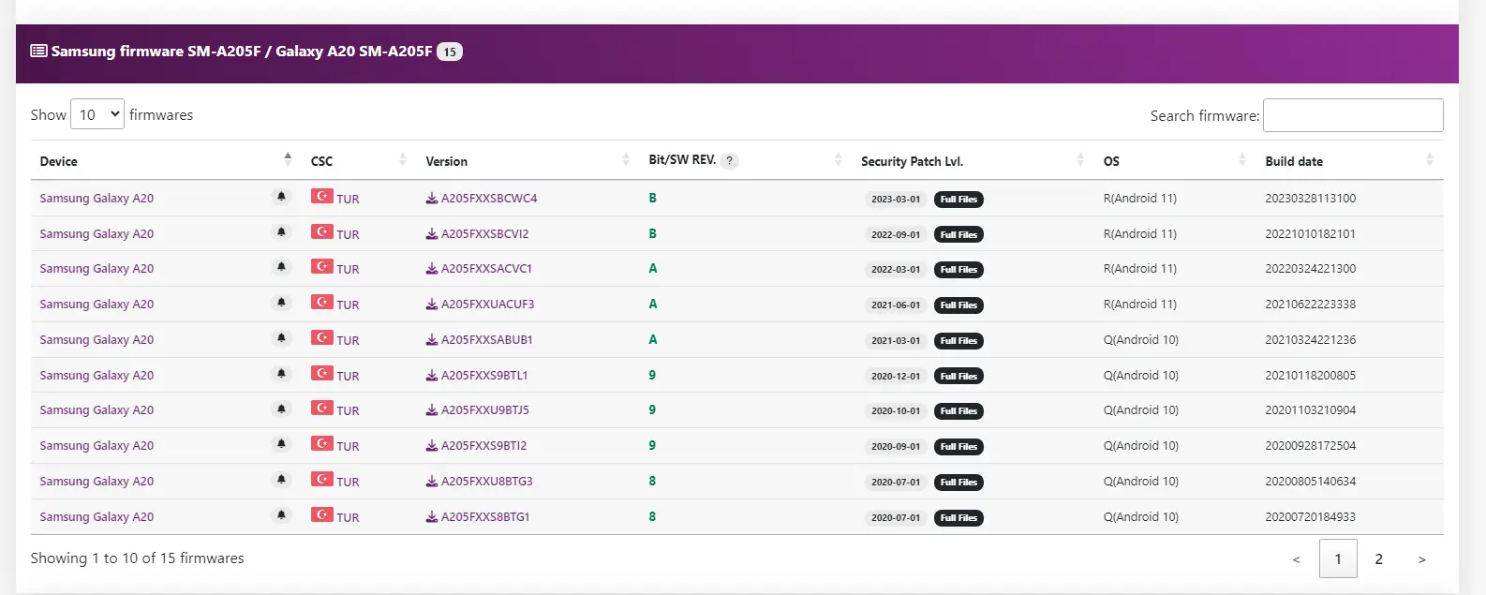Click Turkey flag in the A205FXXUACUF3 row

tap(322, 302)
